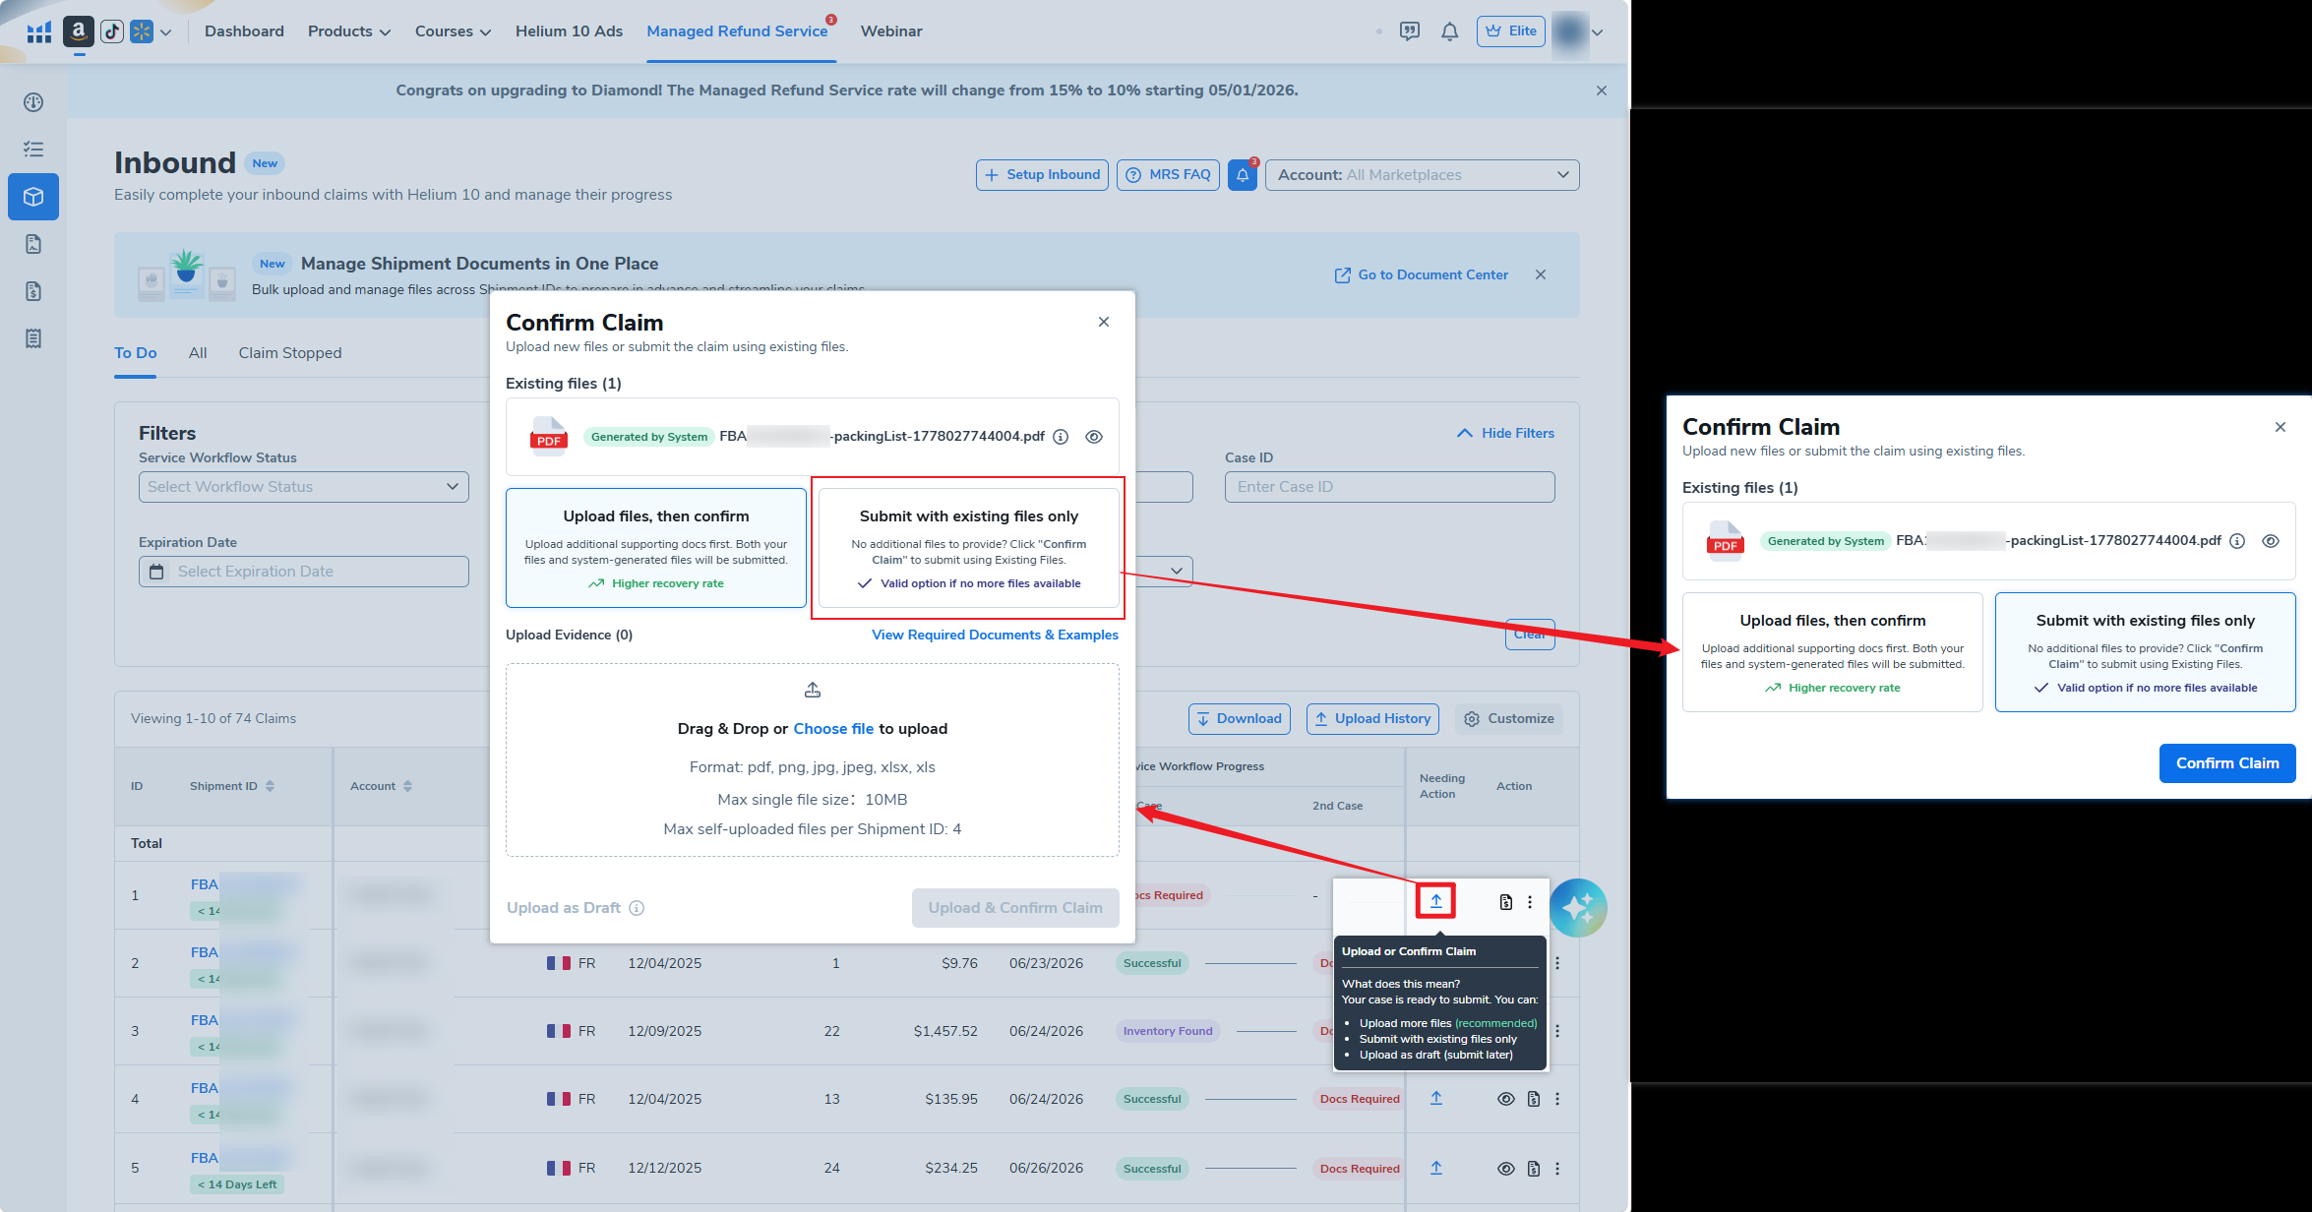Select the Walmart marketplace icon
This screenshot has width=2312, height=1212.
(x=142, y=31)
